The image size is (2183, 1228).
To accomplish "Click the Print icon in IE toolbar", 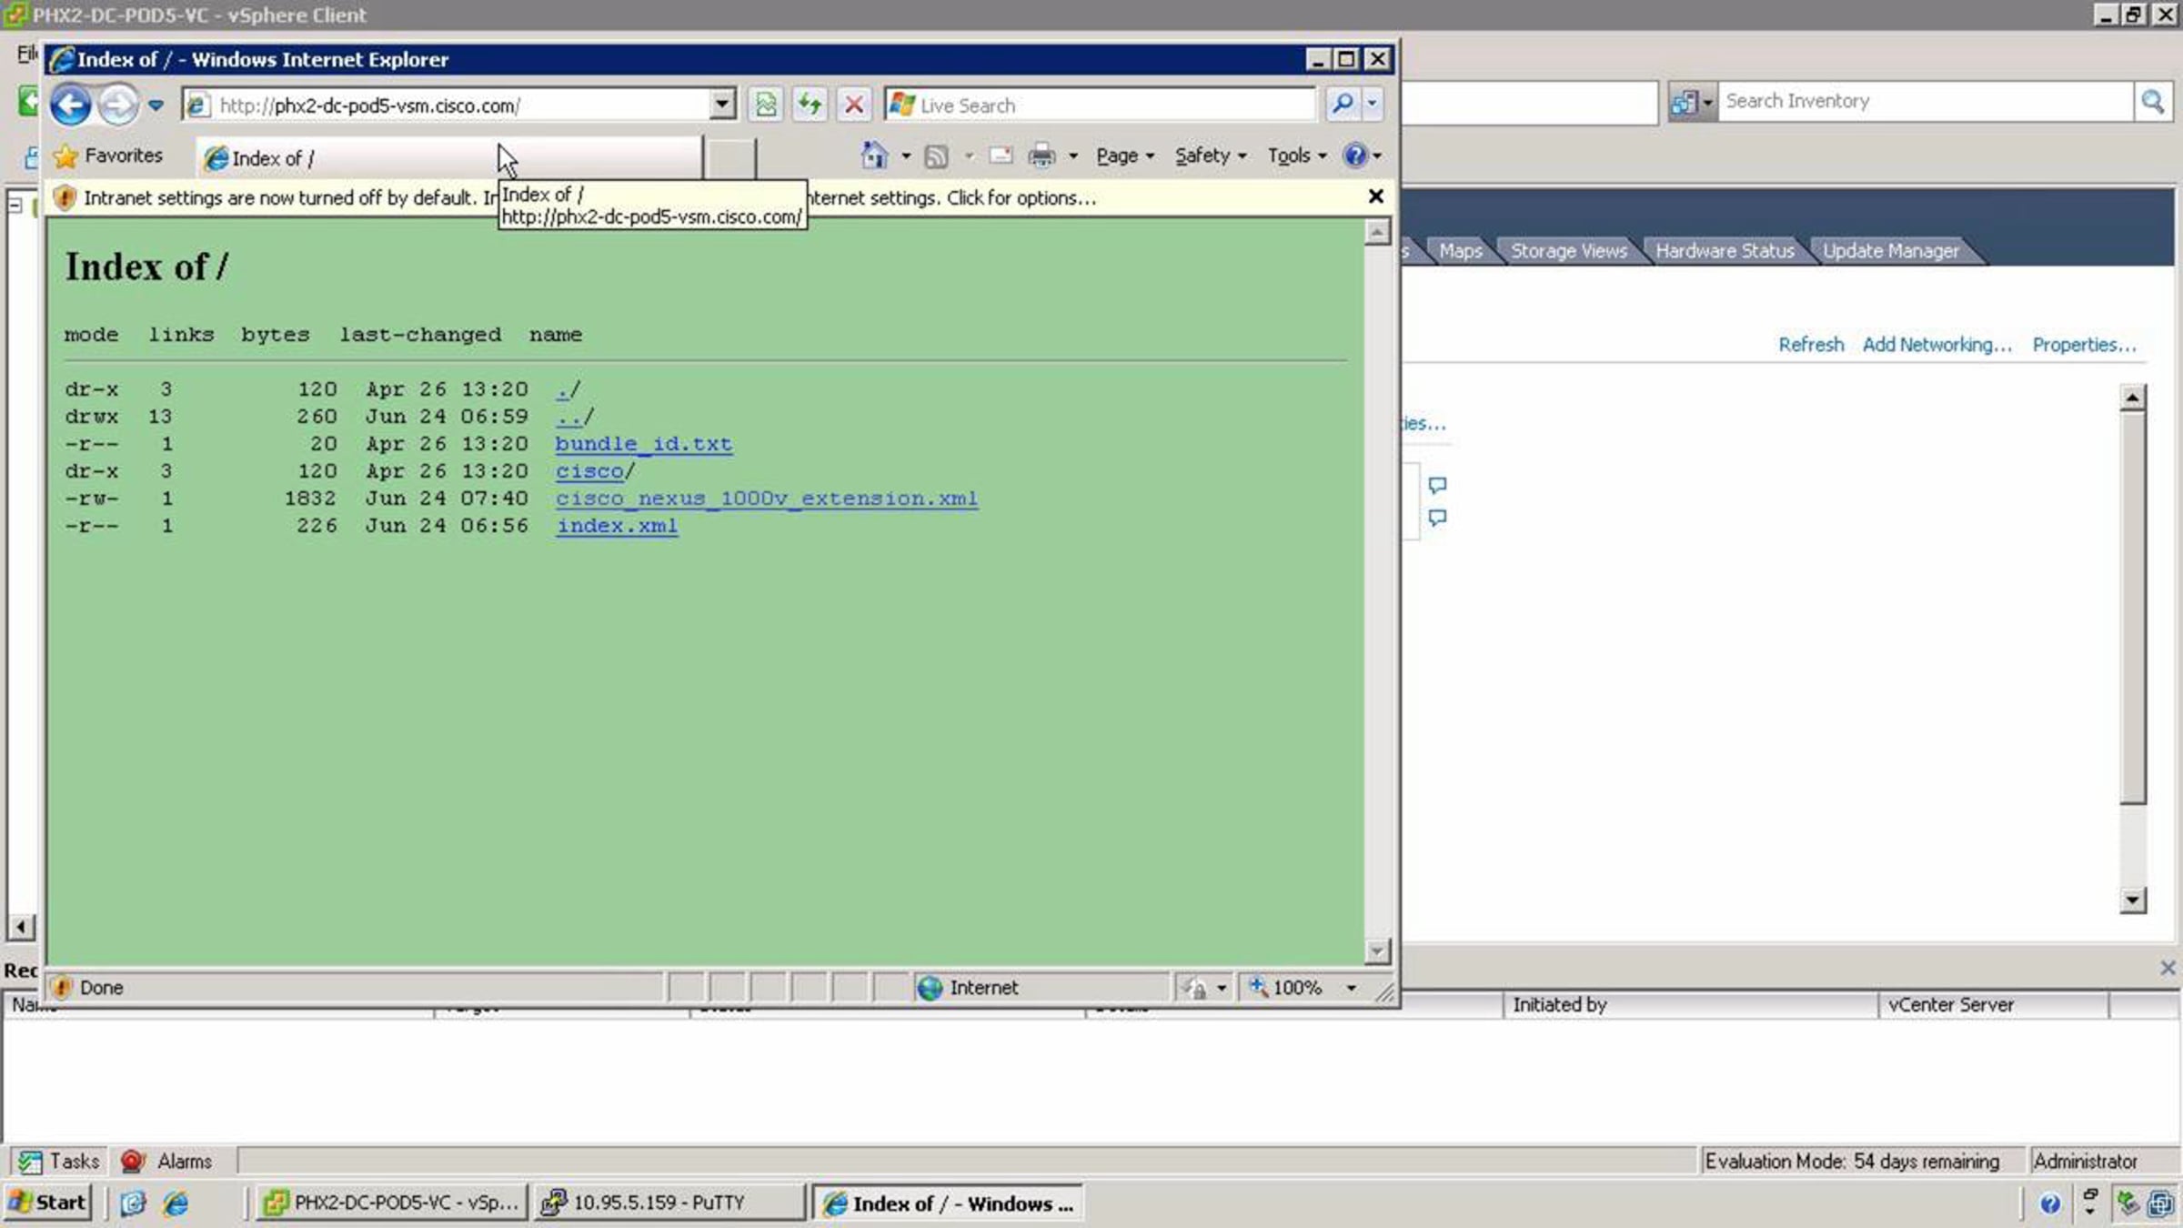I will point(1041,156).
